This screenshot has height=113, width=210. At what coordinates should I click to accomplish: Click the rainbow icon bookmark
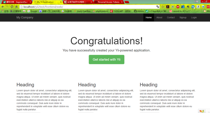coord(24,11)
